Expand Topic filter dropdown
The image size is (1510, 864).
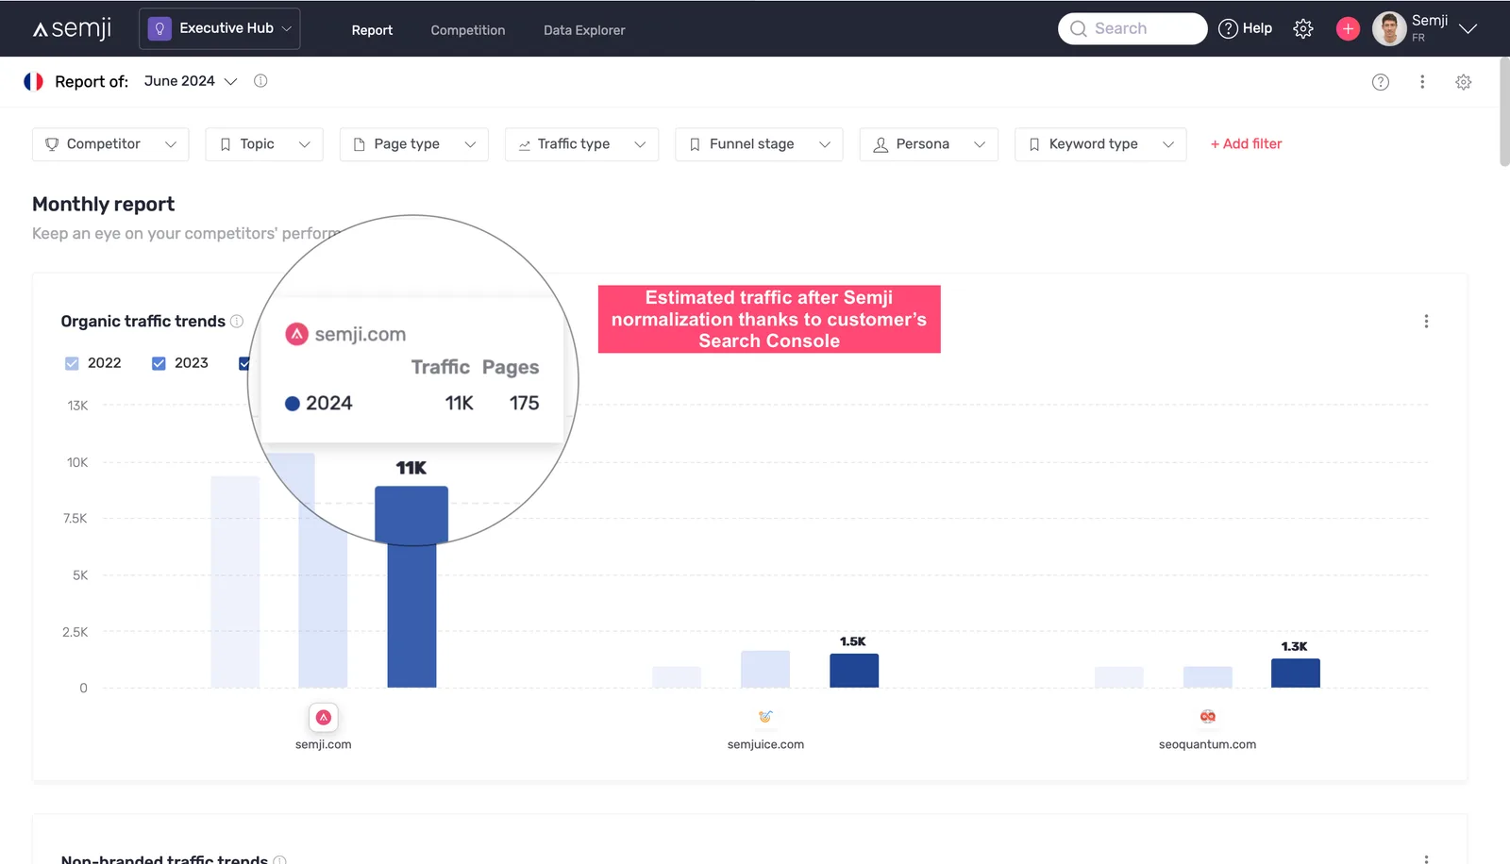pos(264,144)
